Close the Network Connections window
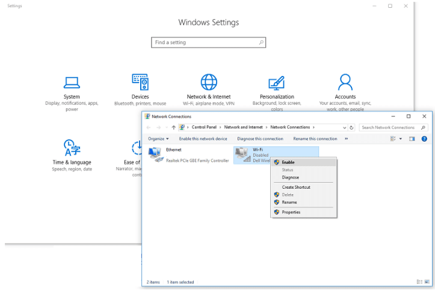The image size is (435, 293). [x=424, y=116]
